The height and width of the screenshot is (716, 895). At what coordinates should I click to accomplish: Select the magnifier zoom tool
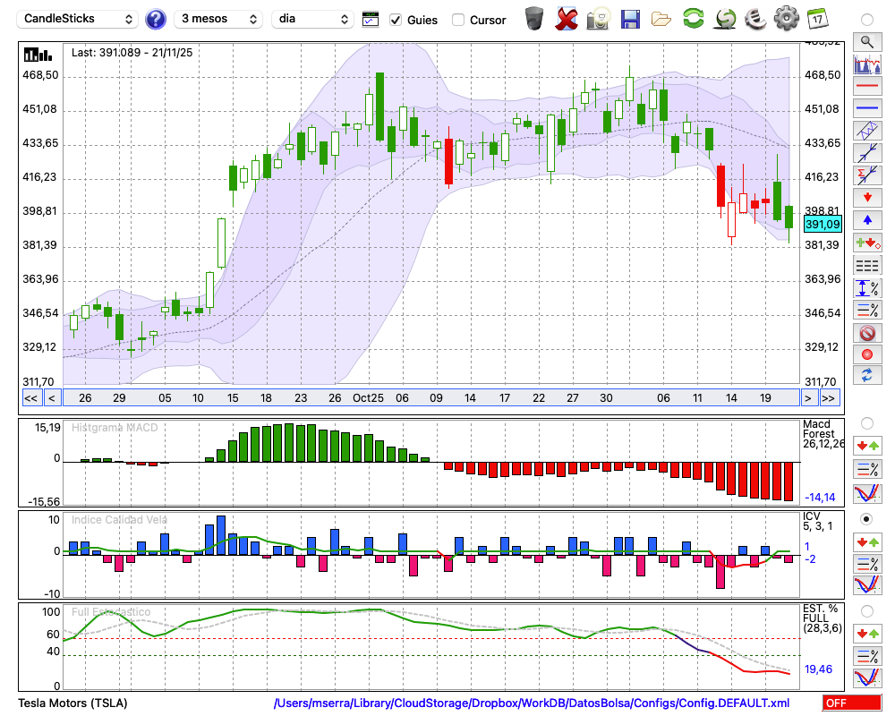867,42
